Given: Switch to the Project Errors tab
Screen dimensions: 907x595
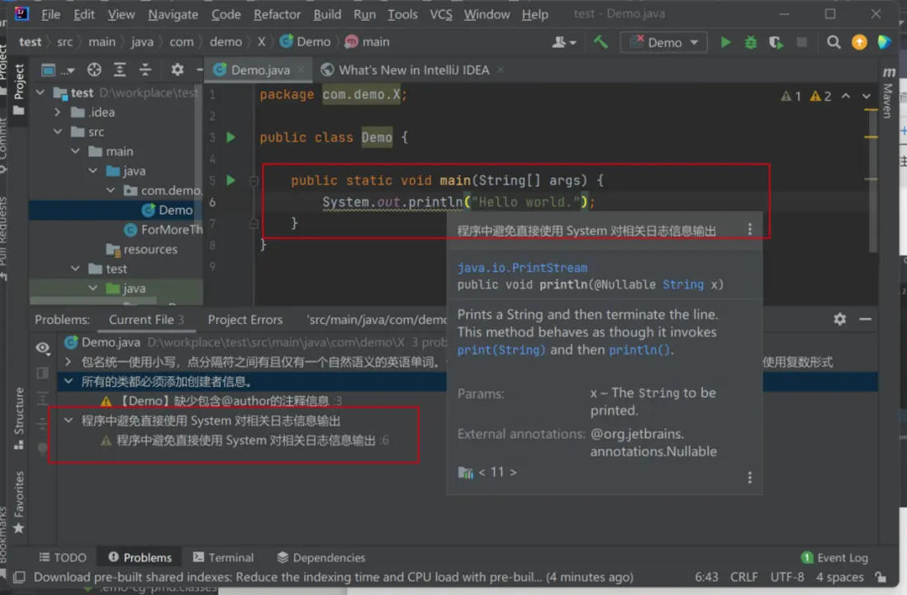Looking at the screenshot, I should pos(245,320).
